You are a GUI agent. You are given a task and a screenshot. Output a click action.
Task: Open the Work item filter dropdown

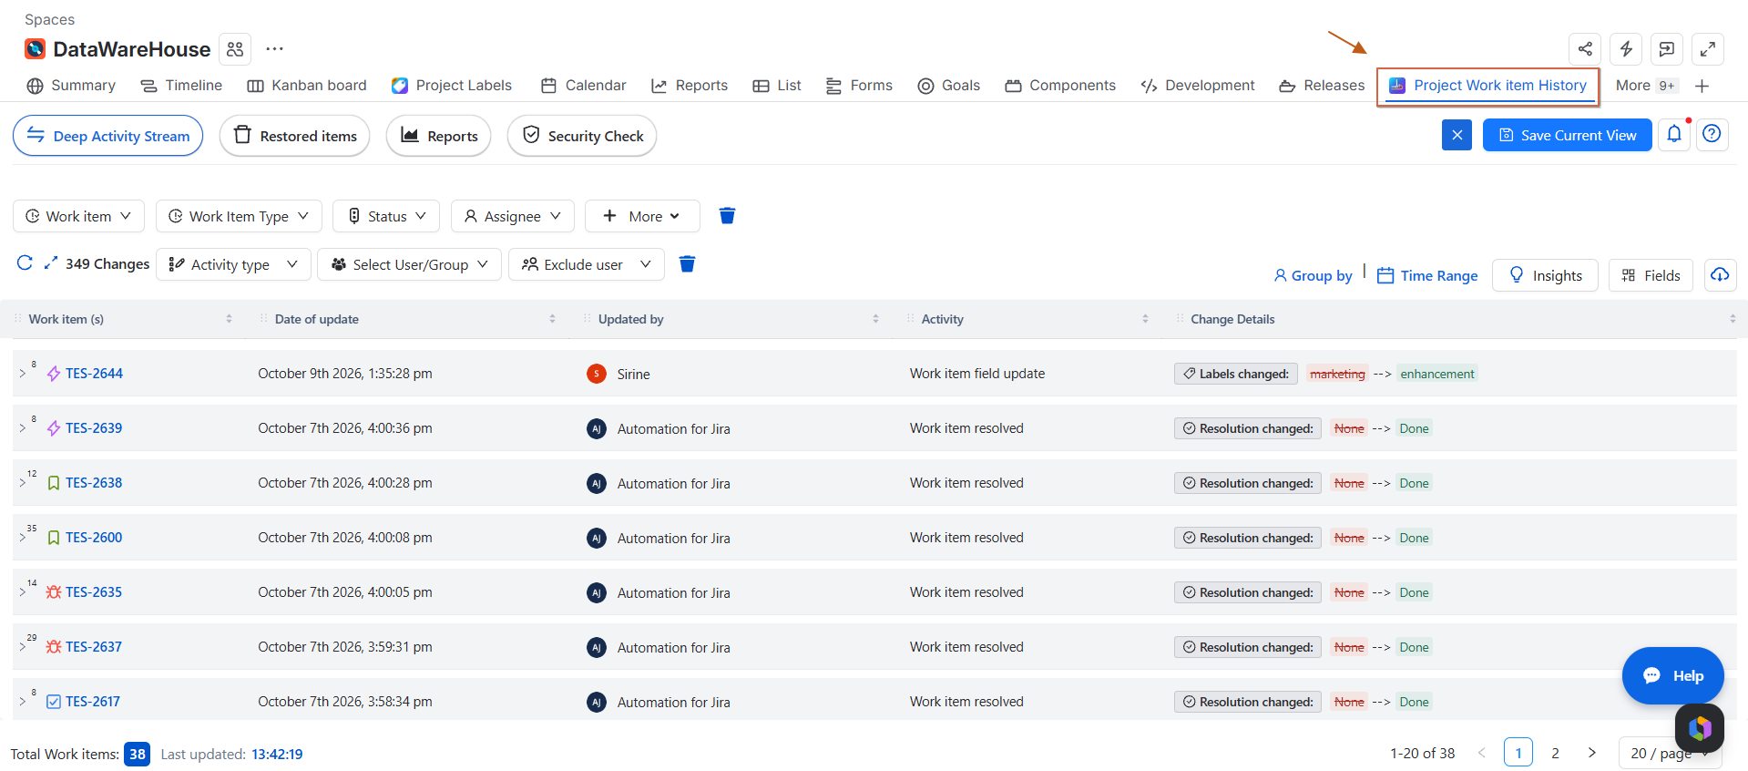(78, 216)
